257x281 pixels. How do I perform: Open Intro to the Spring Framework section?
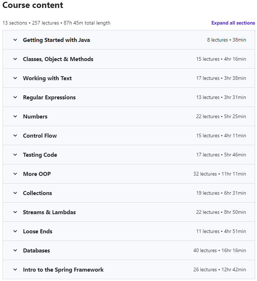63,270
